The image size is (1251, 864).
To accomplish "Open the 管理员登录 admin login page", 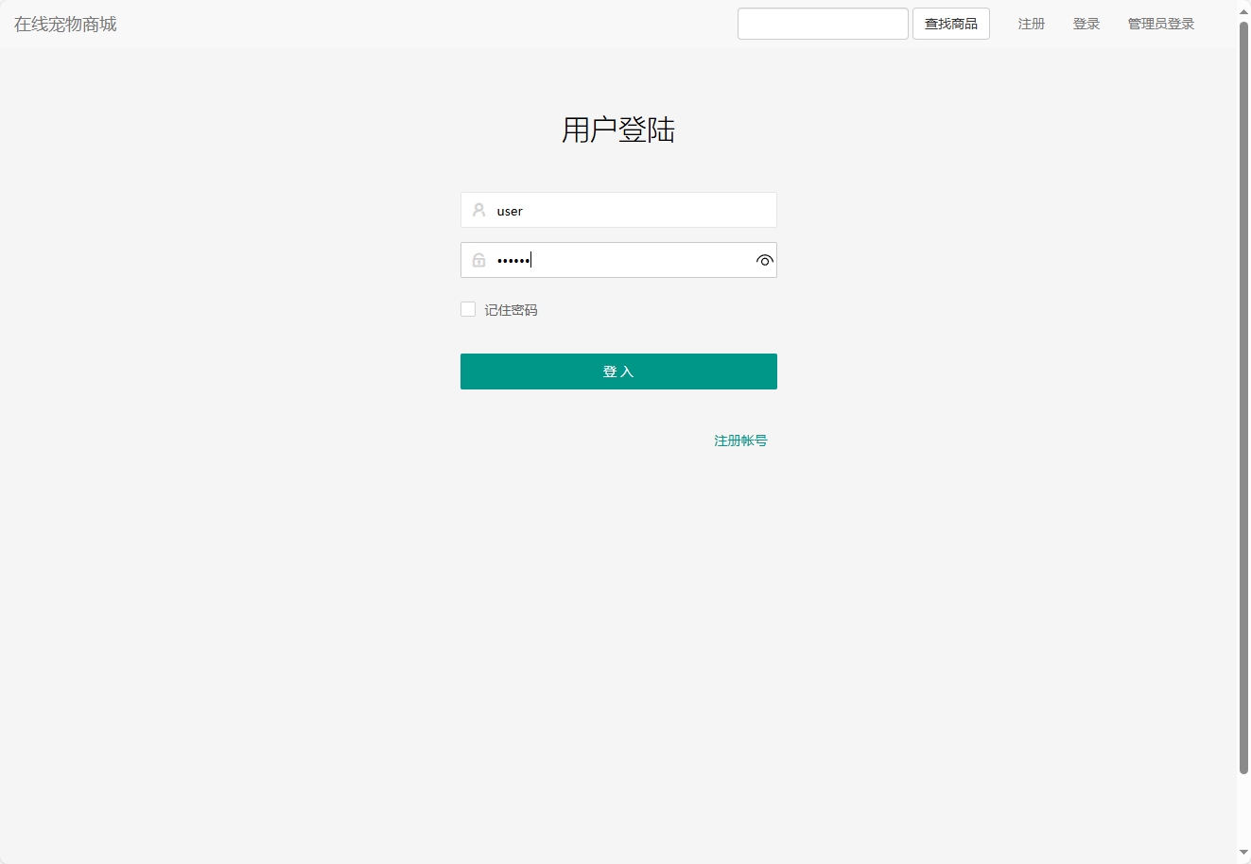I will 1160,24.
